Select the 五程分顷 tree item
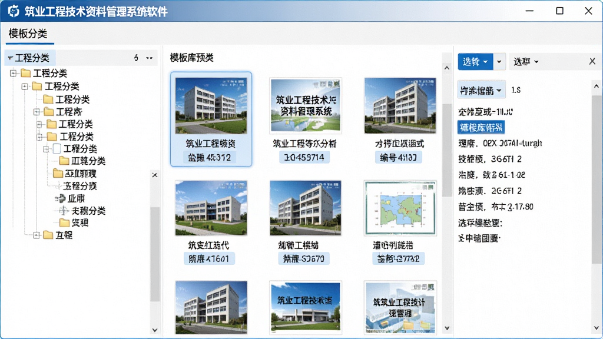Screen dimensions: 603x339 80,186
